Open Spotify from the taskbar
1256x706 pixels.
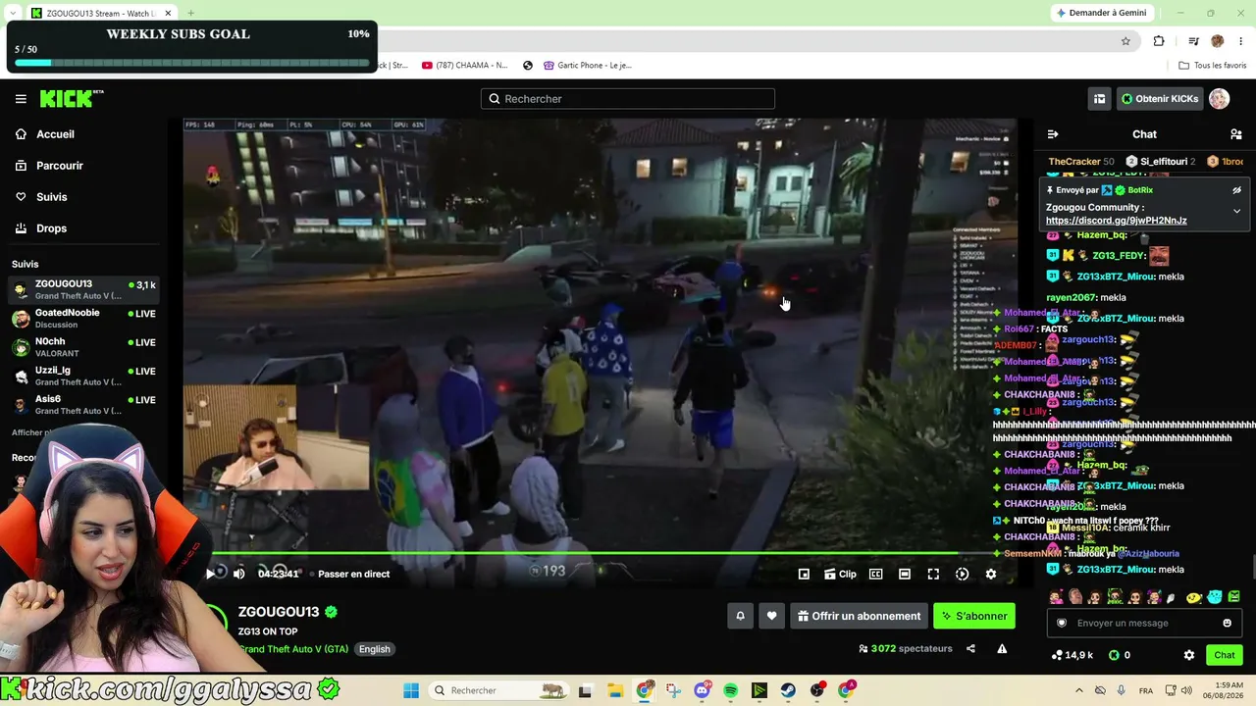[x=730, y=690]
